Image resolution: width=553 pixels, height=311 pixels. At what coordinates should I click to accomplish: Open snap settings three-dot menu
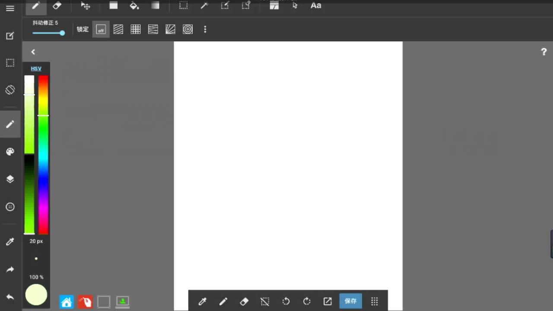(205, 29)
